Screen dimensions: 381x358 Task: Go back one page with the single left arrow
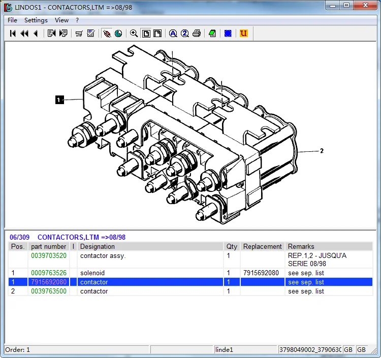point(36,34)
